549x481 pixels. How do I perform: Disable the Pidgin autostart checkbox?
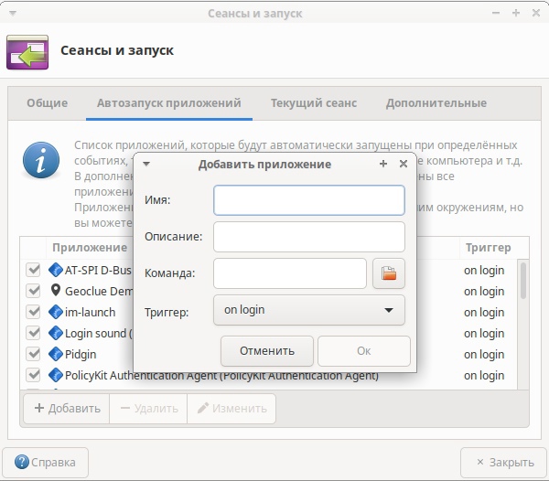[x=34, y=354]
